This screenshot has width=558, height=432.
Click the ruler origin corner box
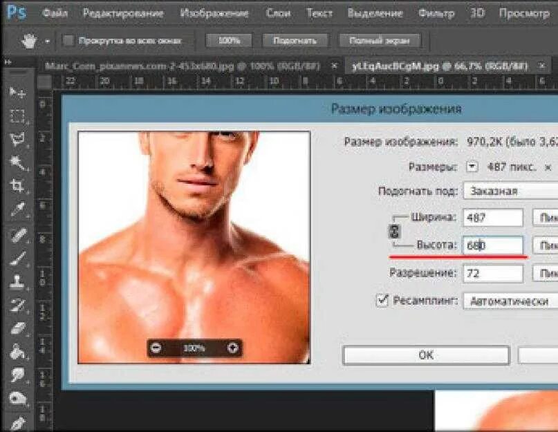click(44, 82)
